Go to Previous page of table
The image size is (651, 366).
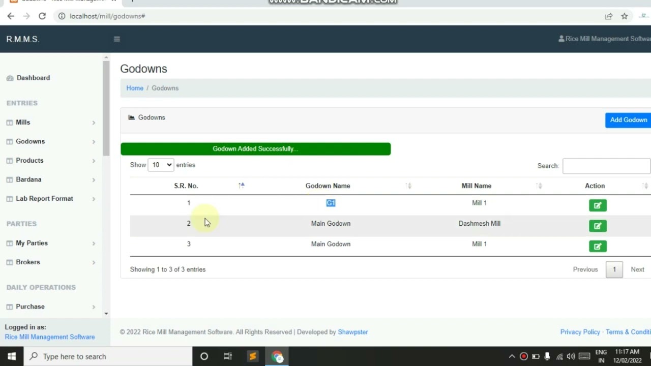[585, 269]
